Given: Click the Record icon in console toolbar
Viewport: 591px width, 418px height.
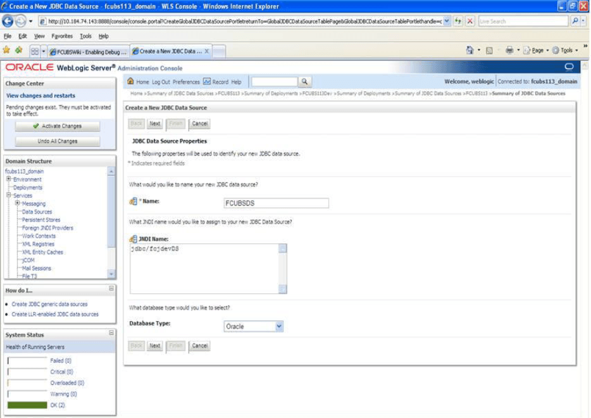Looking at the screenshot, I should pos(207,82).
